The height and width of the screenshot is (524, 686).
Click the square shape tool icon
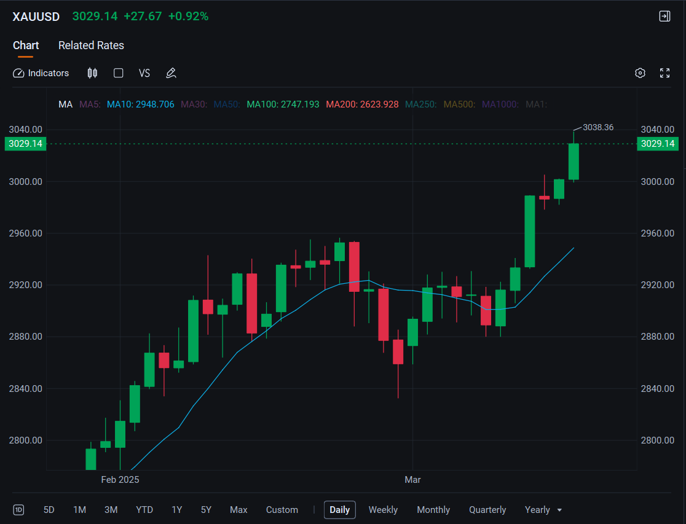click(x=118, y=73)
